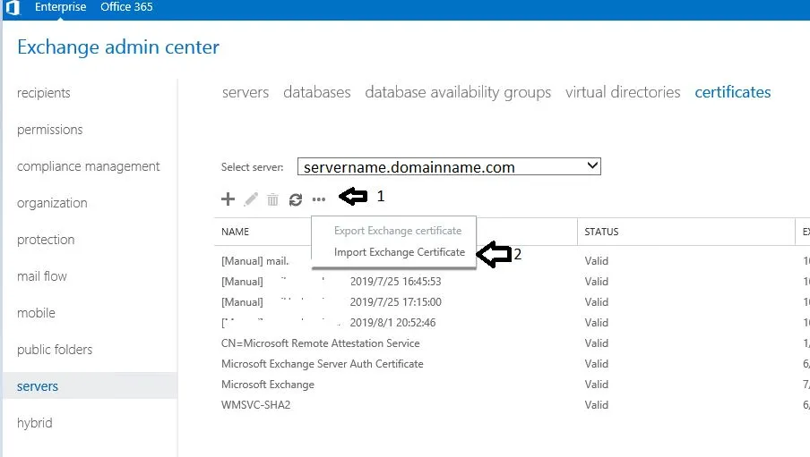The image size is (810, 457).
Task: Go to organization in sidebar
Action: [x=52, y=203]
